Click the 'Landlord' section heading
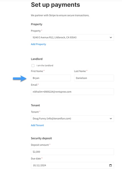The width and height of the screenshot is (122, 170). 37,59
